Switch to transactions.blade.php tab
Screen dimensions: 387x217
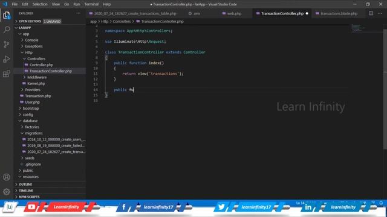tap(339, 13)
